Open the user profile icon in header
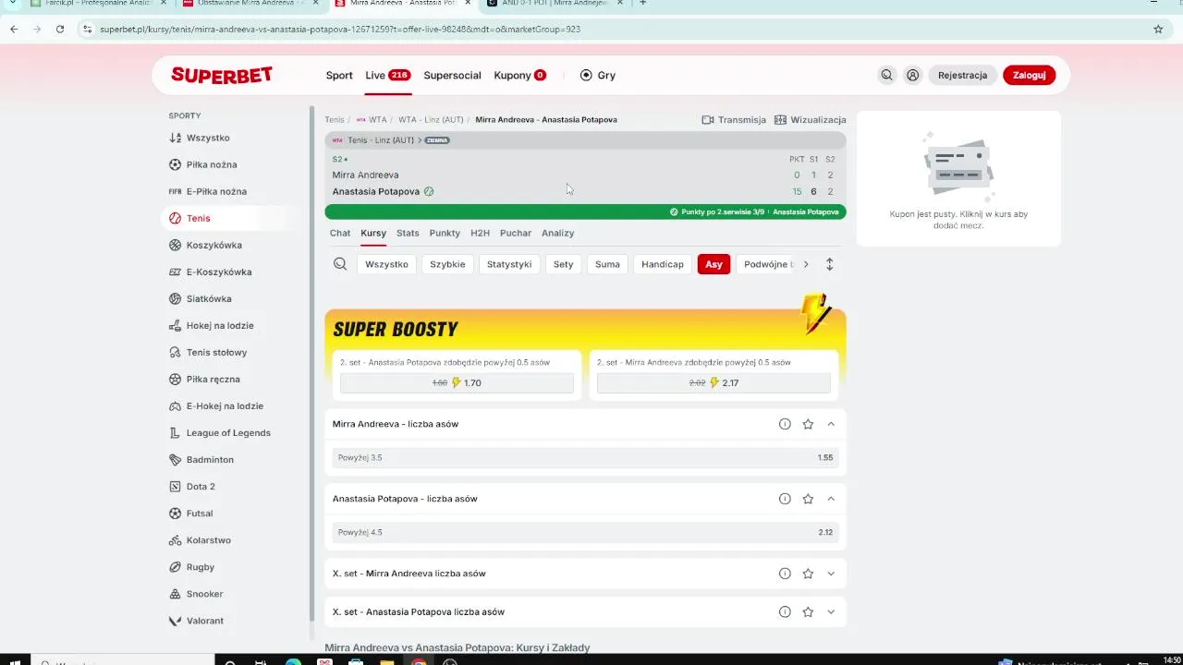 click(x=912, y=75)
